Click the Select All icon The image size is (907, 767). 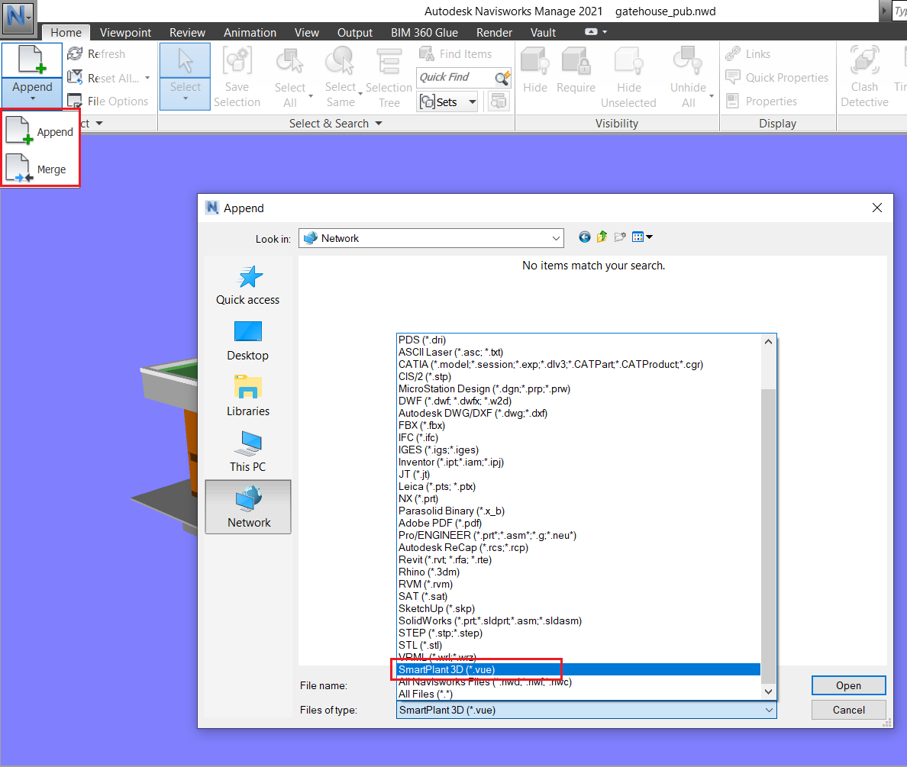pyautogui.click(x=290, y=61)
